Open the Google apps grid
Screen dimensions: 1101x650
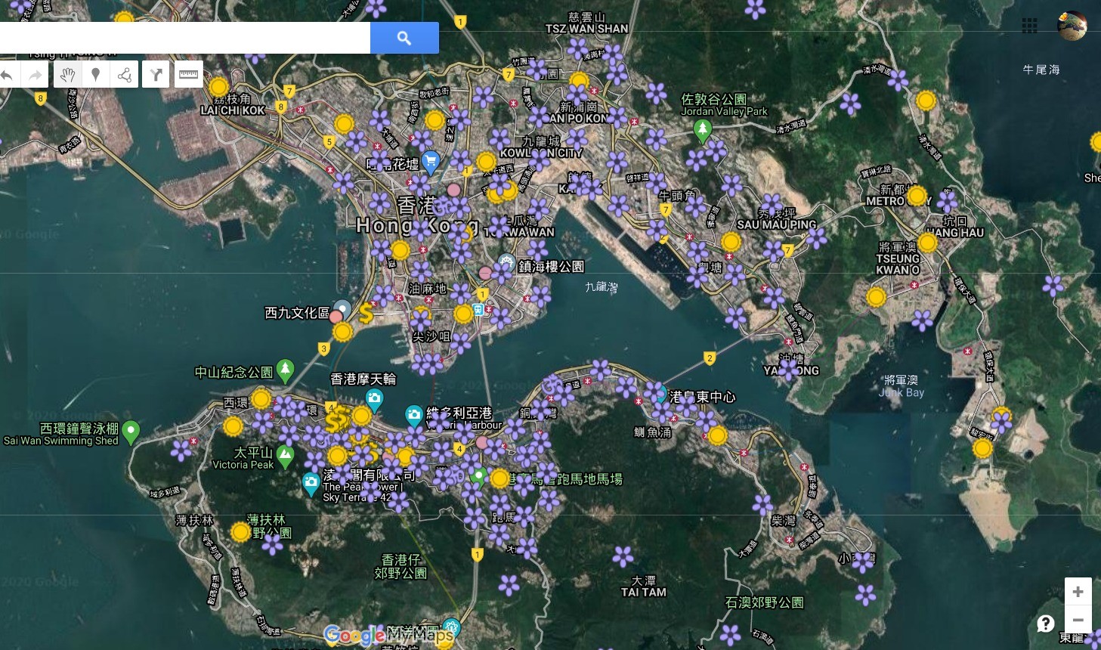tap(1029, 26)
